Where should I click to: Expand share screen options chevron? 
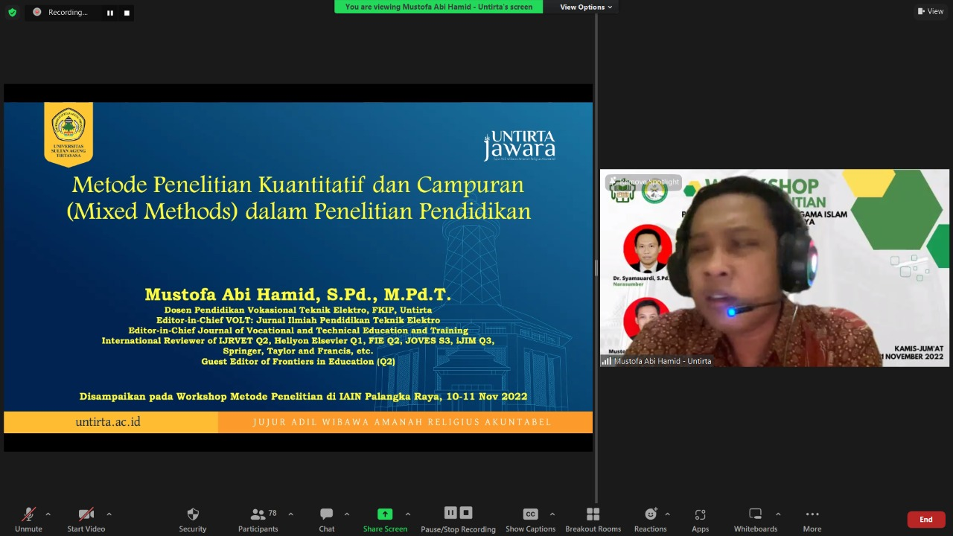point(407,514)
